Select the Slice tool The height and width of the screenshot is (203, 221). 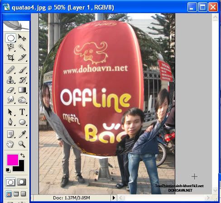(22, 58)
